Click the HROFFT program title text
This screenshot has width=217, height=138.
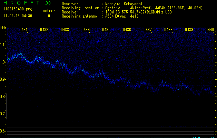click(x=21, y=3)
